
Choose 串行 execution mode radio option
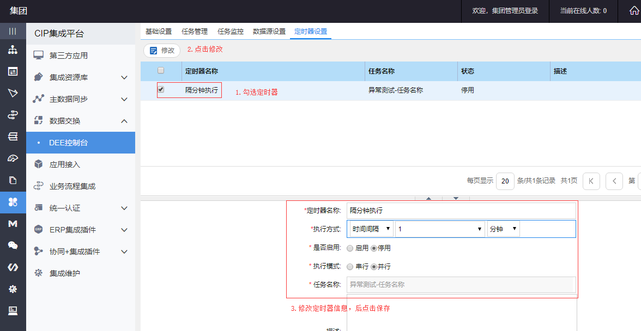[350, 267]
